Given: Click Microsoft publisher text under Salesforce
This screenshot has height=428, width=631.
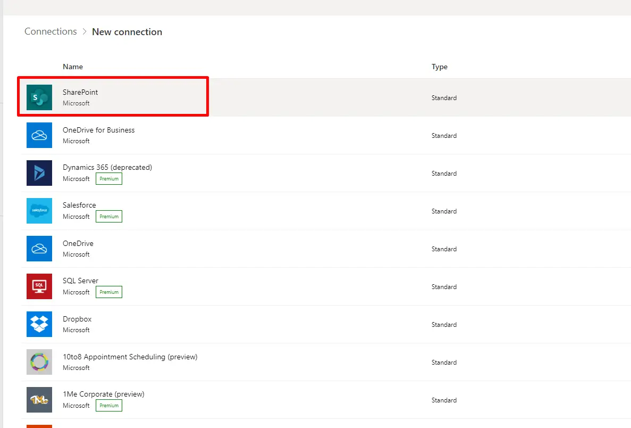Looking at the screenshot, I should [x=76, y=217].
